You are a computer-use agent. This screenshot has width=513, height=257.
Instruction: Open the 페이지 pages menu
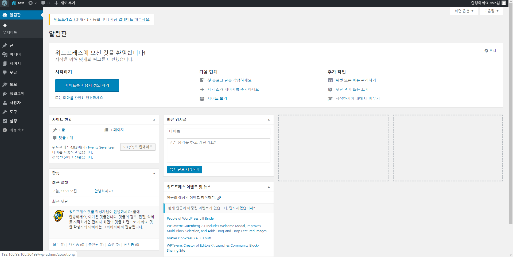pos(21,64)
